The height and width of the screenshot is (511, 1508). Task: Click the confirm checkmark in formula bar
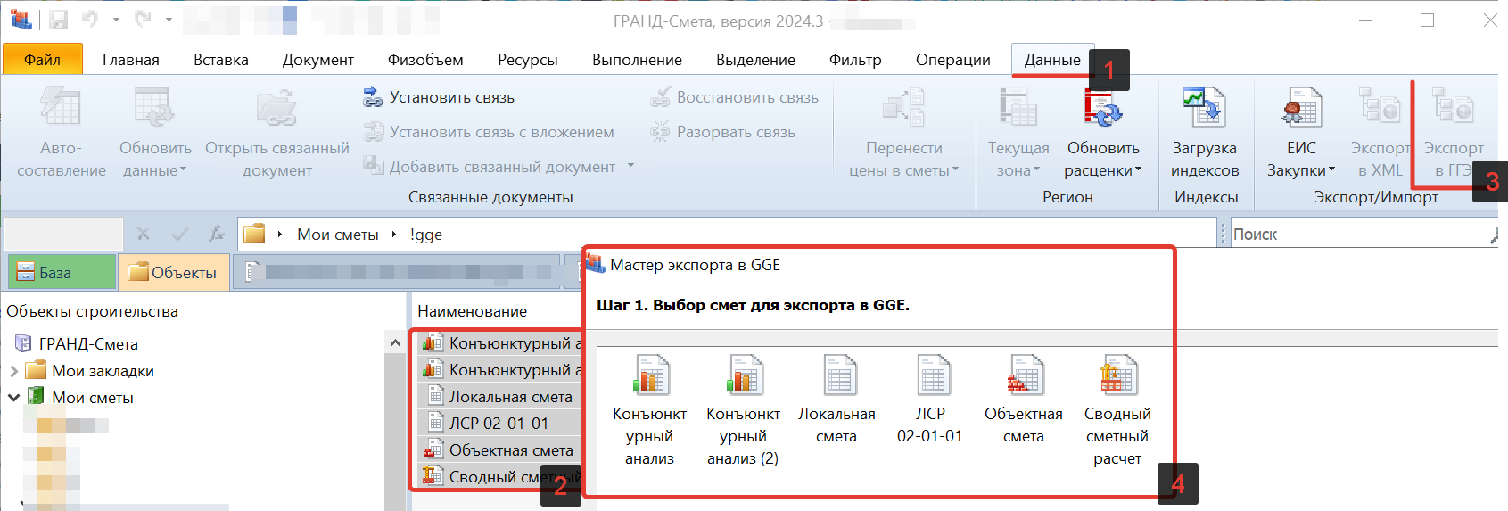180,234
